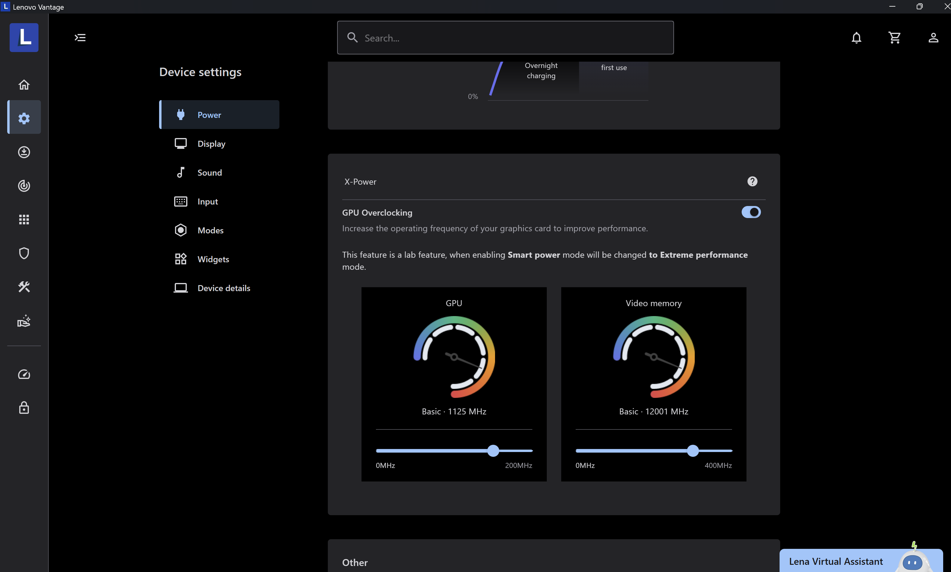This screenshot has height=572, width=951.
Task: Go to Device details section
Action: pos(223,288)
